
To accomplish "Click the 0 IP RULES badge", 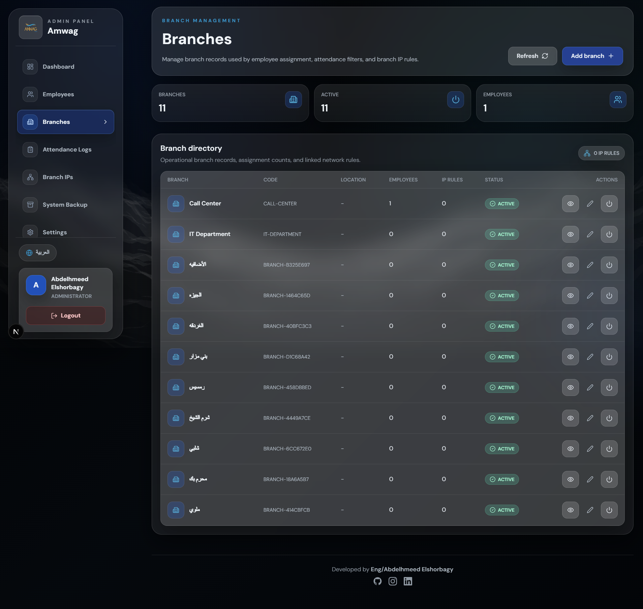I will [x=602, y=153].
